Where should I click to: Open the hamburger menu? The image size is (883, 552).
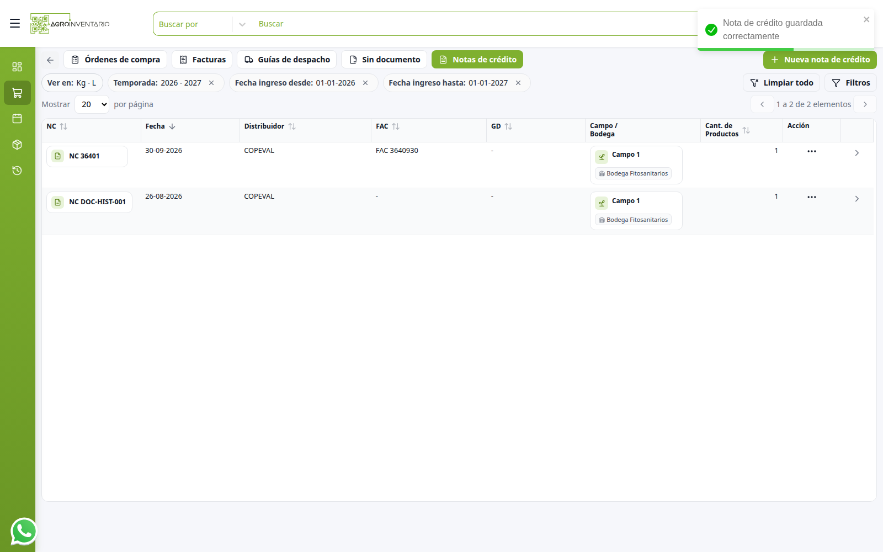[15, 23]
